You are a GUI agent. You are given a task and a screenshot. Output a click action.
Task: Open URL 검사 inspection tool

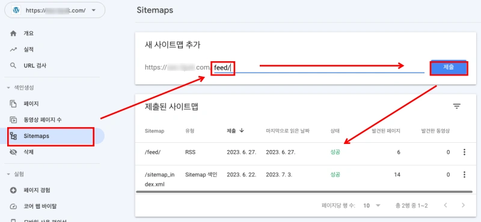[x=35, y=65]
